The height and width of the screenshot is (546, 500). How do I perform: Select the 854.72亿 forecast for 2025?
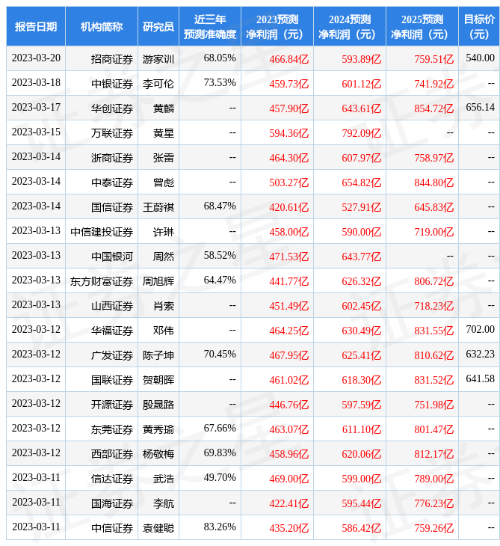433,108
